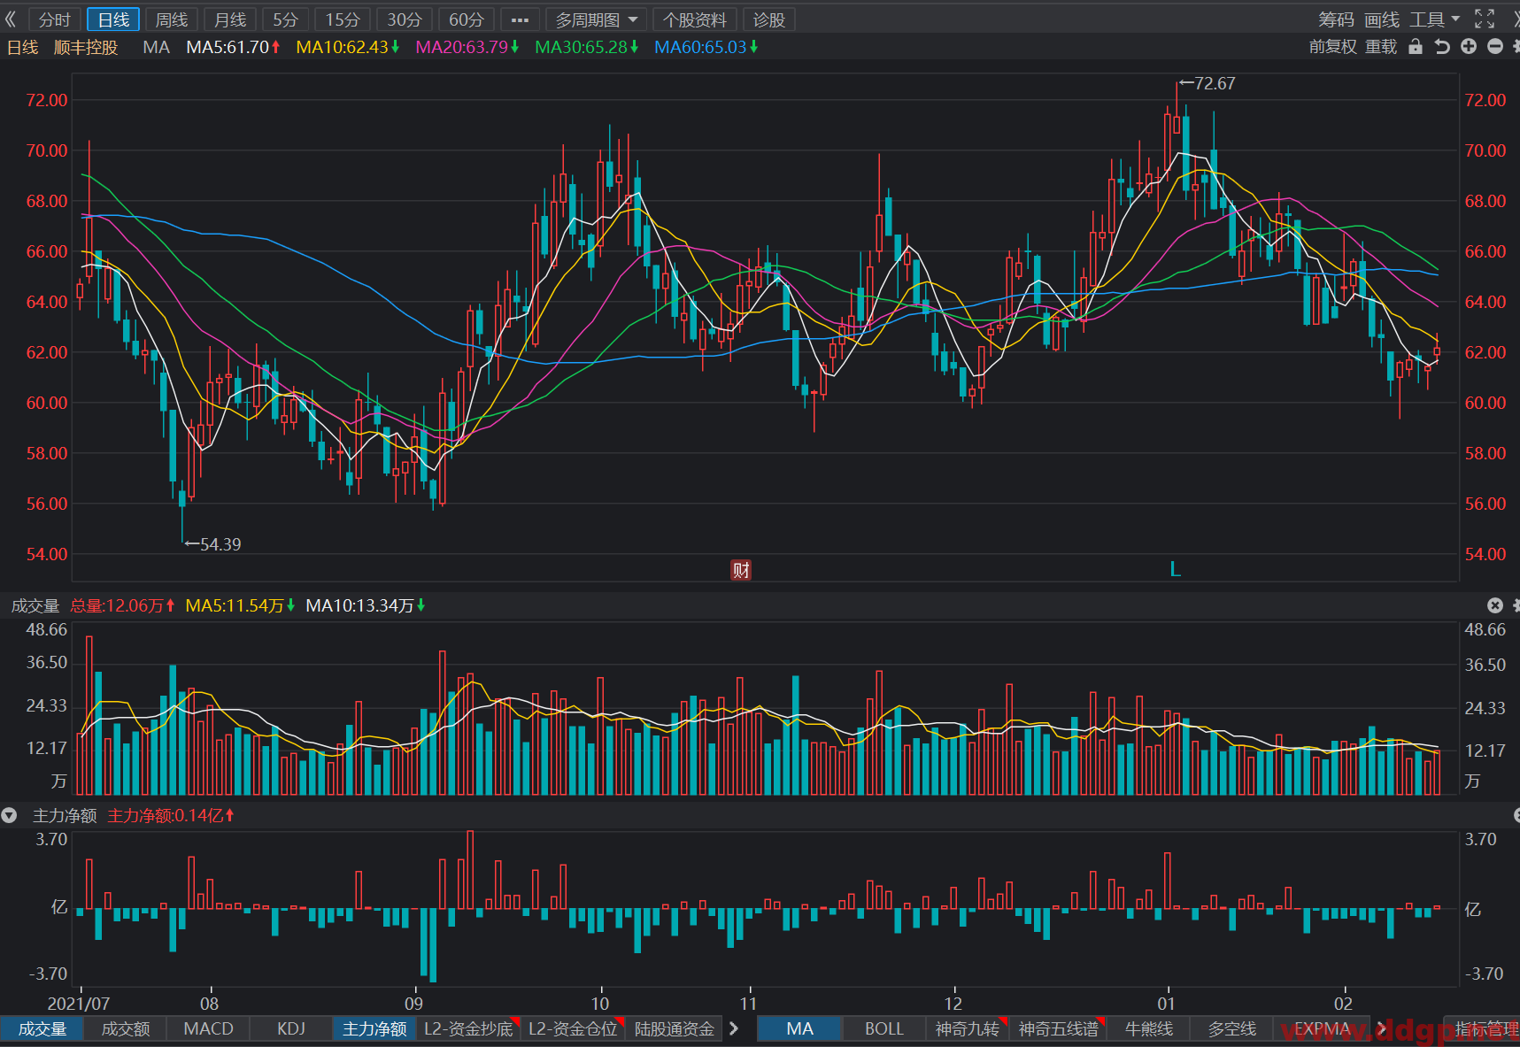Select the MACD indicator tab
Viewport: 1520px width, 1047px height.
click(x=209, y=1028)
